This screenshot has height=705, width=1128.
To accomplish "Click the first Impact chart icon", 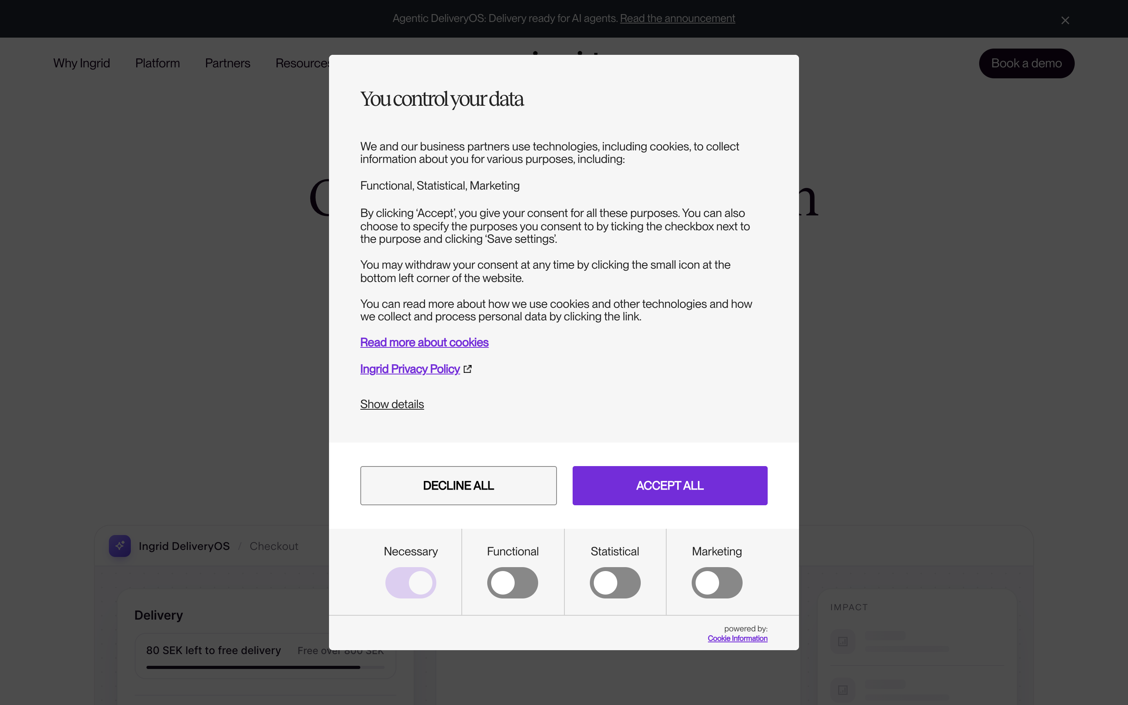I will pyautogui.click(x=843, y=642).
